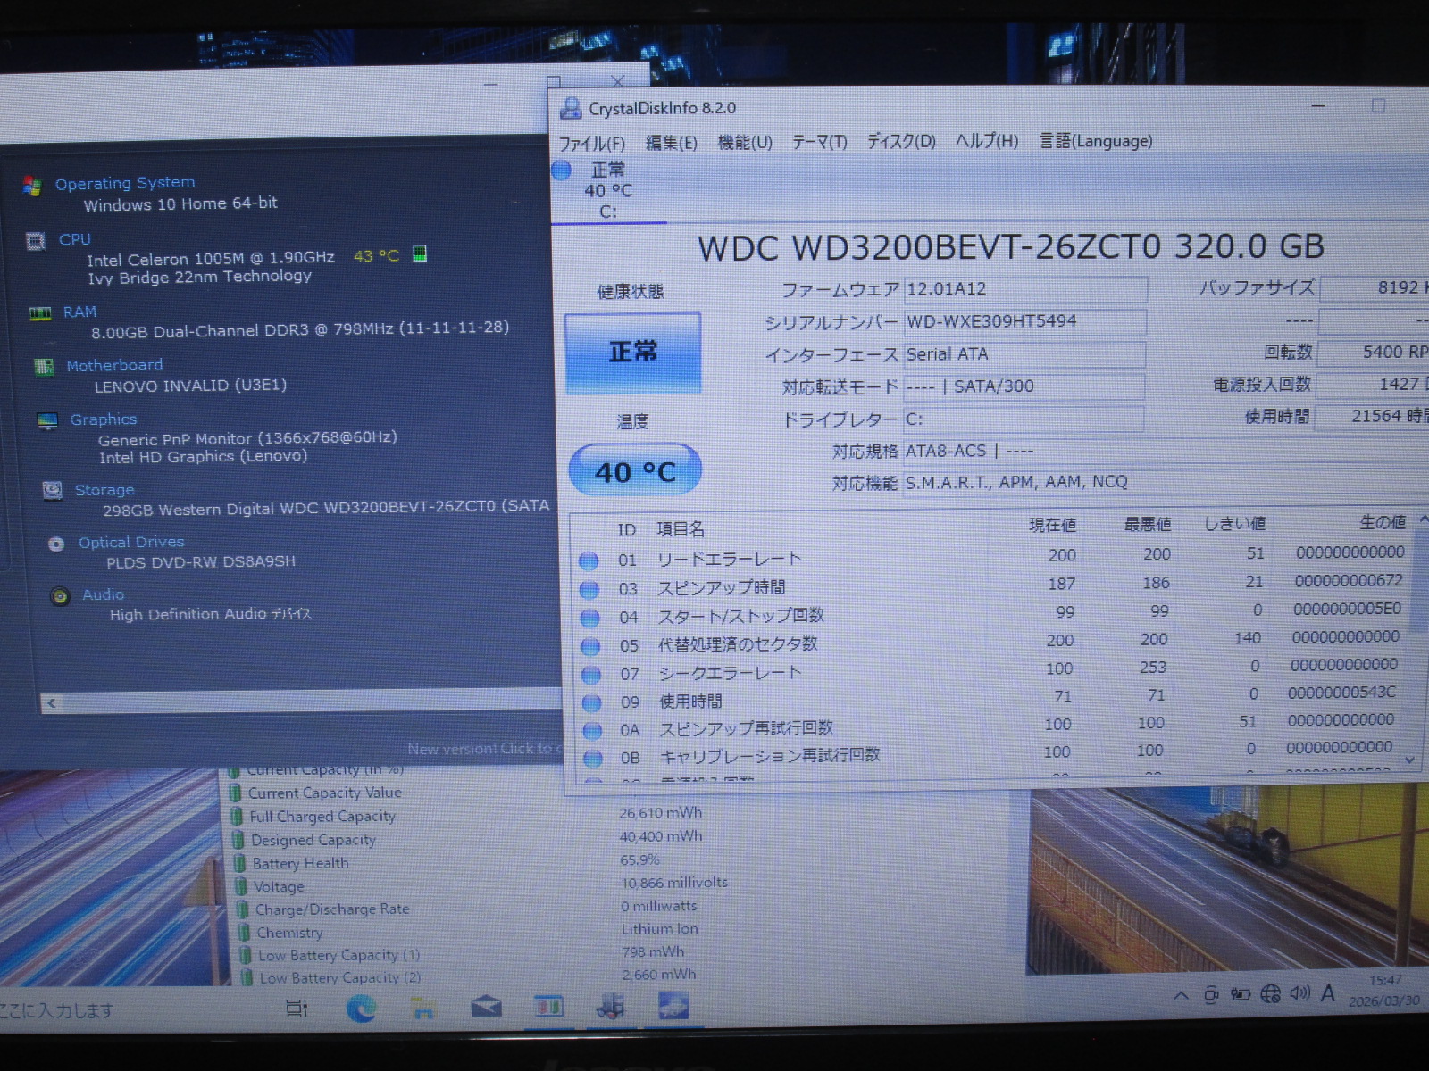Click the Optical Drives disc icon
The width and height of the screenshot is (1429, 1071).
tap(56, 544)
